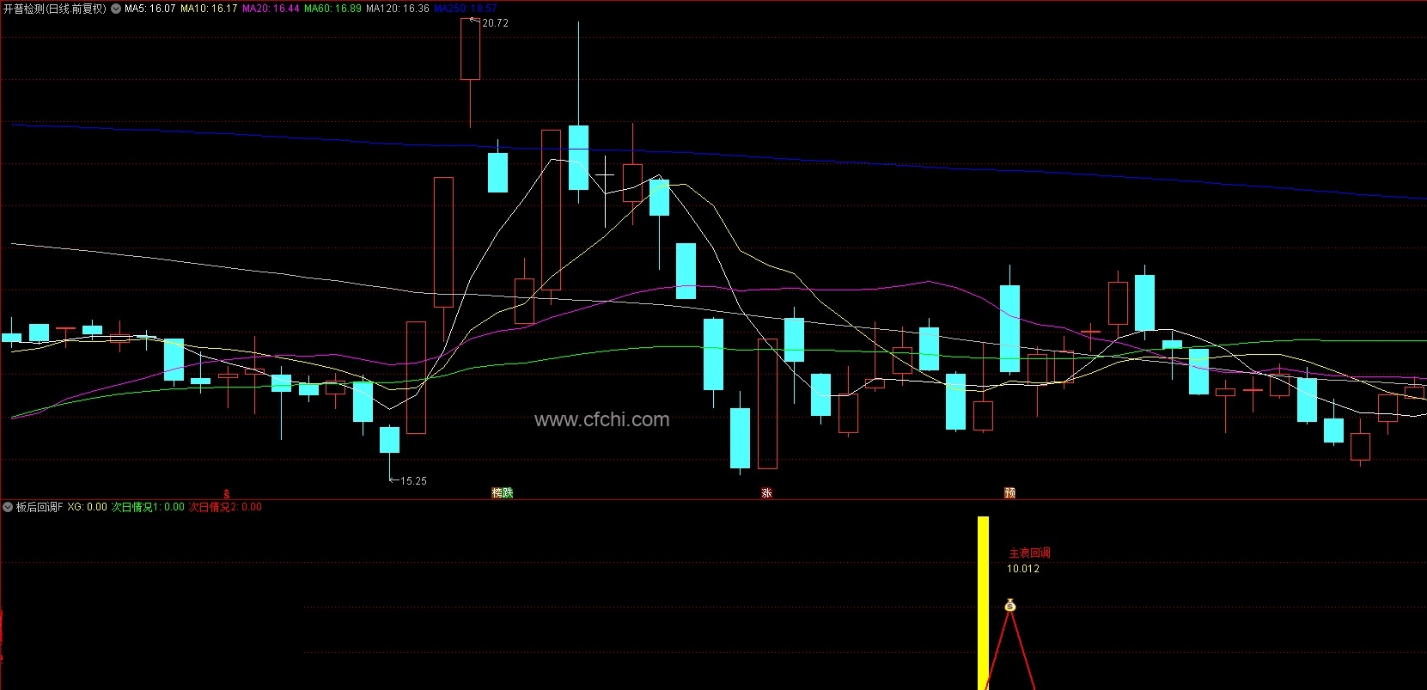Select the candlestick at the 15.25 low
The height and width of the screenshot is (690, 1427).
point(390,440)
